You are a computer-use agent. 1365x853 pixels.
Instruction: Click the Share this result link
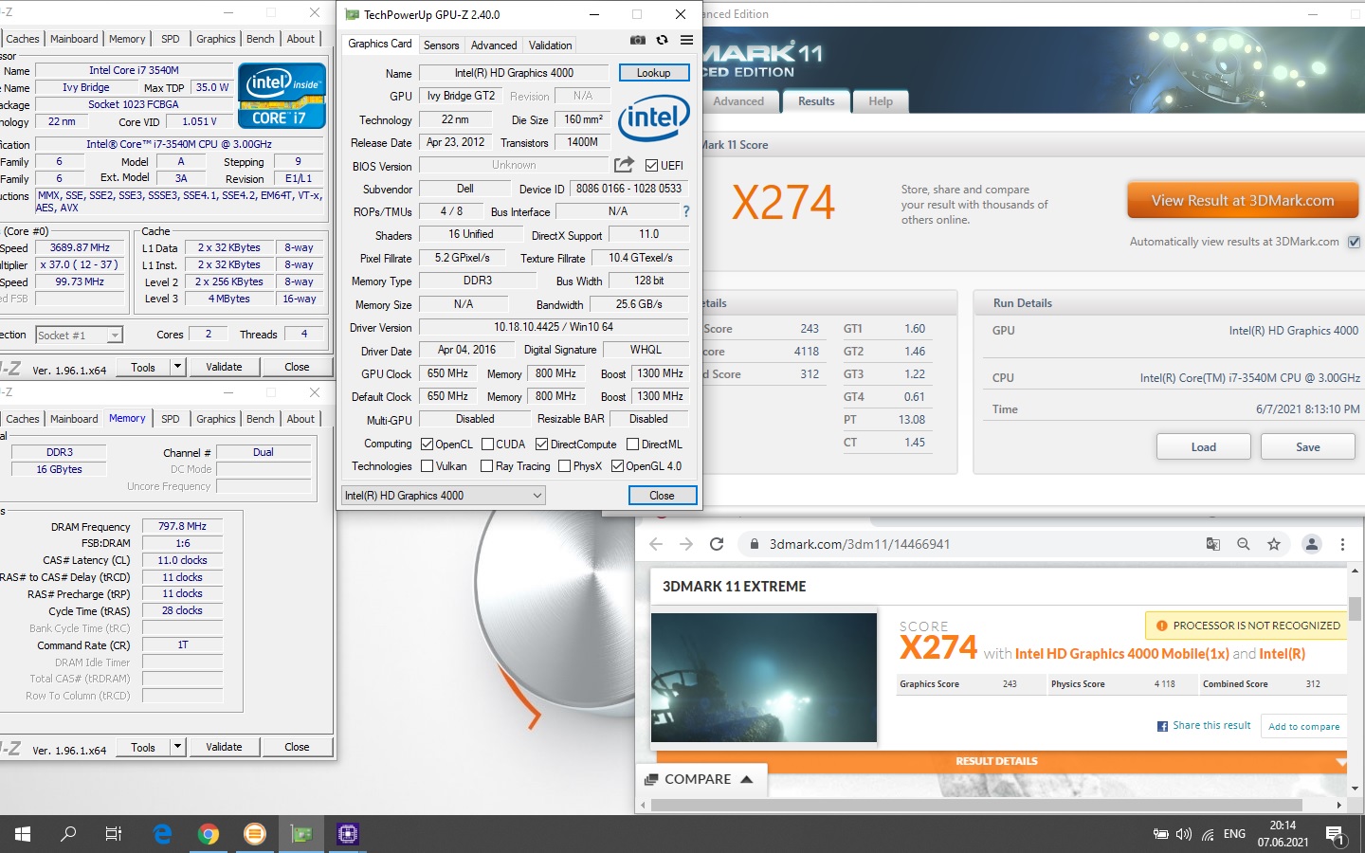click(1203, 725)
